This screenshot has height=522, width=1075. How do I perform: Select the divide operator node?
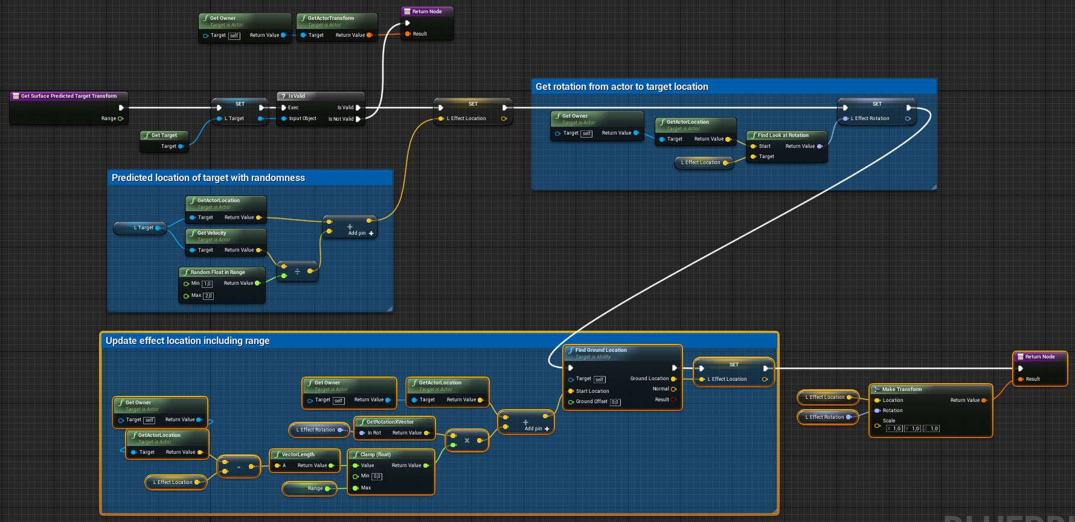point(297,272)
